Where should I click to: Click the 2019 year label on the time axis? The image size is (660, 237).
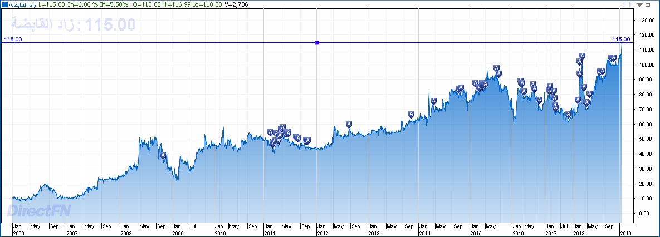(626, 233)
